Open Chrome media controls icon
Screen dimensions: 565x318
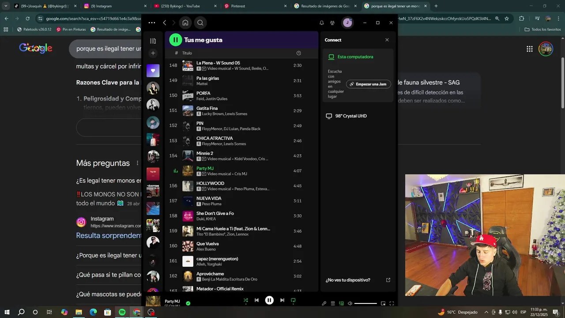[x=537, y=19]
